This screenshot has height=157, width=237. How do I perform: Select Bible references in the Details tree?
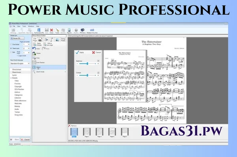(x=20, y=101)
